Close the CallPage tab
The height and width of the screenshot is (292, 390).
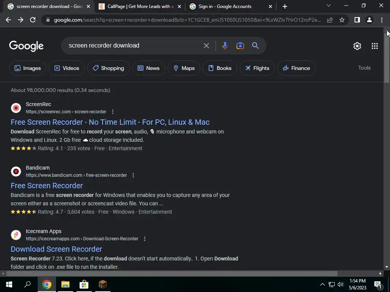(179, 7)
